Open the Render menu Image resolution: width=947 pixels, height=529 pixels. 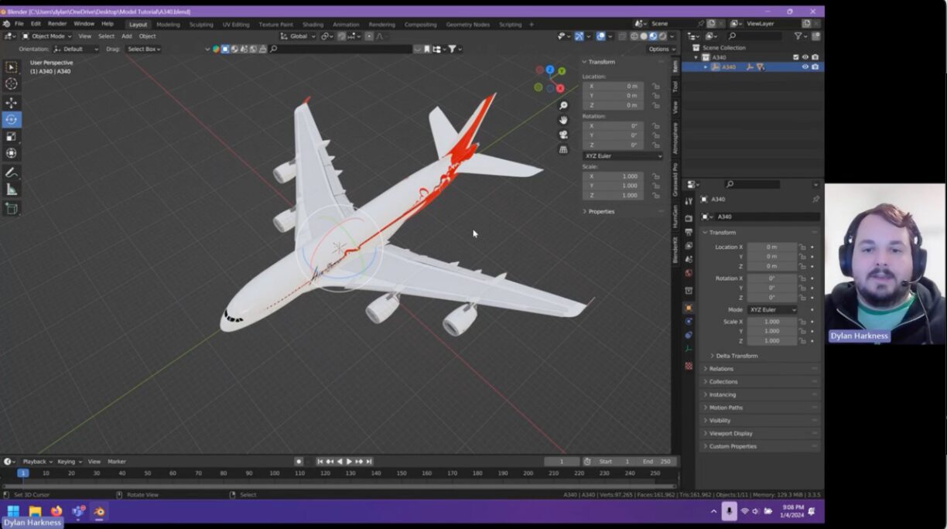(57, 24)
